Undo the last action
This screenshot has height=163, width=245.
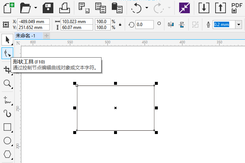pyautogui.click(x=136, y=8)
